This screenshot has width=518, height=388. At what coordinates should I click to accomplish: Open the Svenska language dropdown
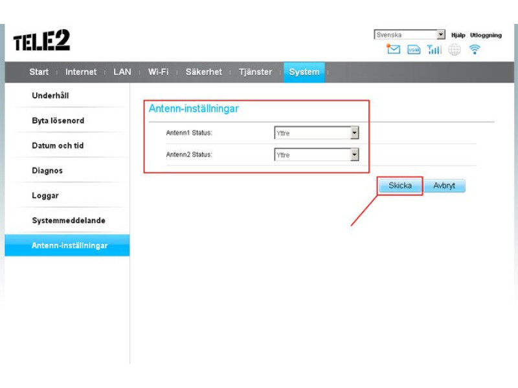(410, 35)
